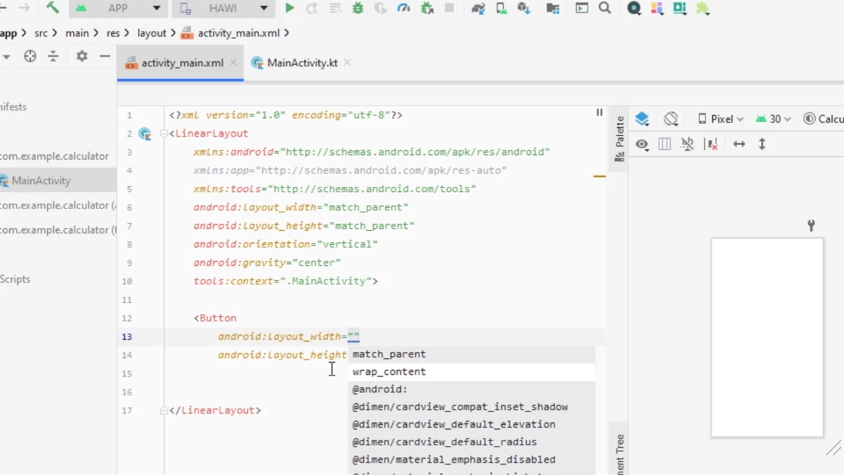Choose wrap_content from autocomplete list
Screen dimensions: 844x475
389,372
